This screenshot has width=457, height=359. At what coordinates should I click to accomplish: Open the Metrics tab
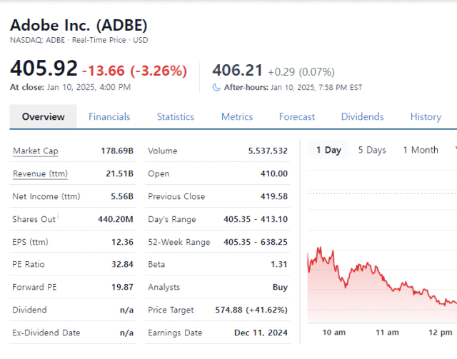[237, 116]
